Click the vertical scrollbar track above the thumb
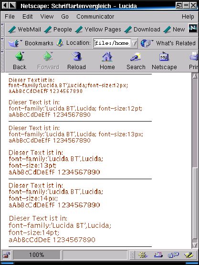This screenshot has height=265, width=199. coord(195,122)
